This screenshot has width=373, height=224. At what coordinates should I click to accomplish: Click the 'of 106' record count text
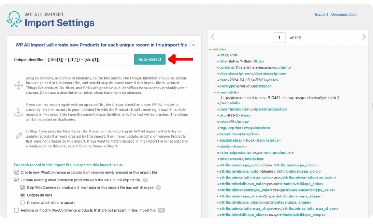(295, 38)
